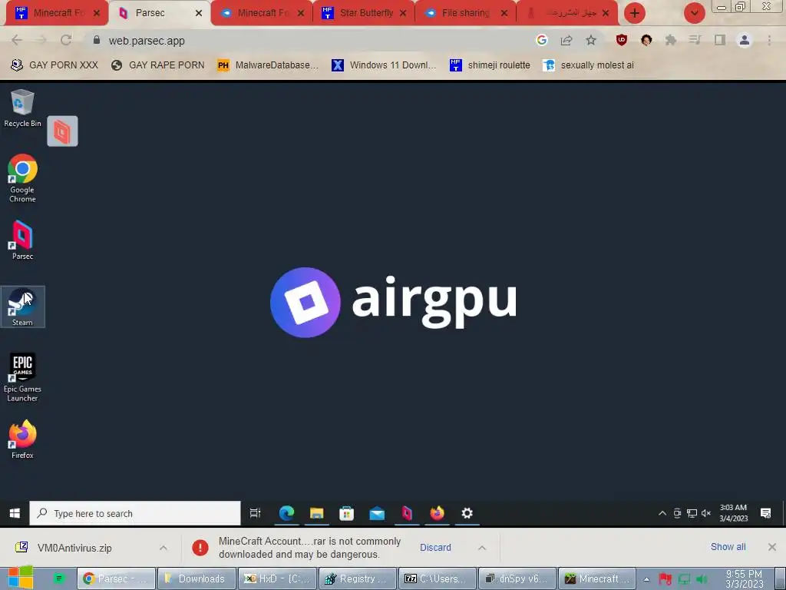Open the remote Action Center notifications icon
Image resolution: width=786 pixels, height=590 pixels.
point(765,512)
